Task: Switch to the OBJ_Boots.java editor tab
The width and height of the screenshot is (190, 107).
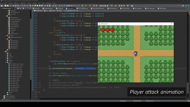Action: [112, 8]
